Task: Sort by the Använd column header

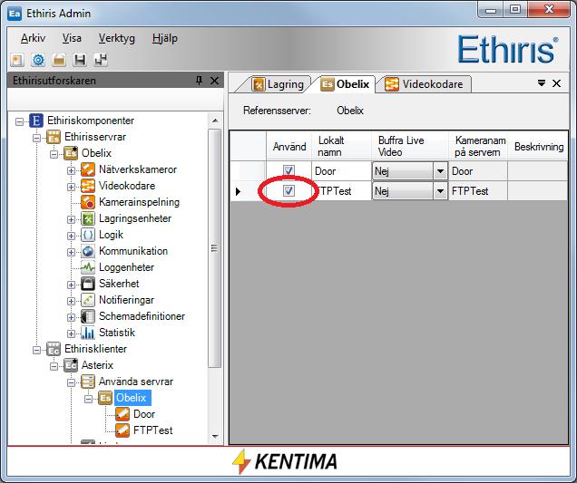Action: [289, 146]
